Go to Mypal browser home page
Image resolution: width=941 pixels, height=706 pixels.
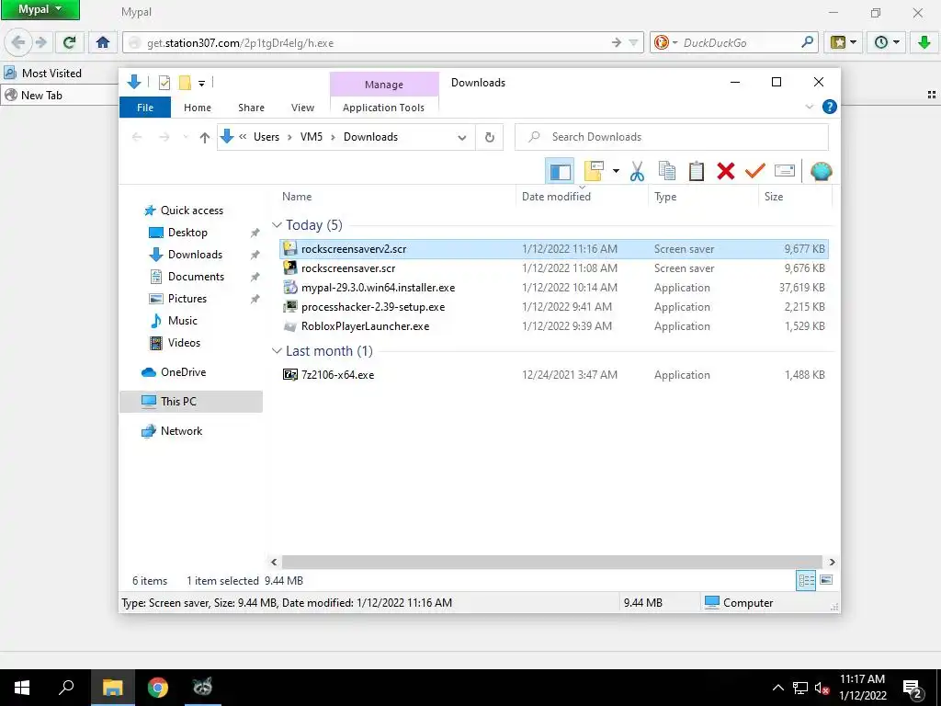[103, 42]
